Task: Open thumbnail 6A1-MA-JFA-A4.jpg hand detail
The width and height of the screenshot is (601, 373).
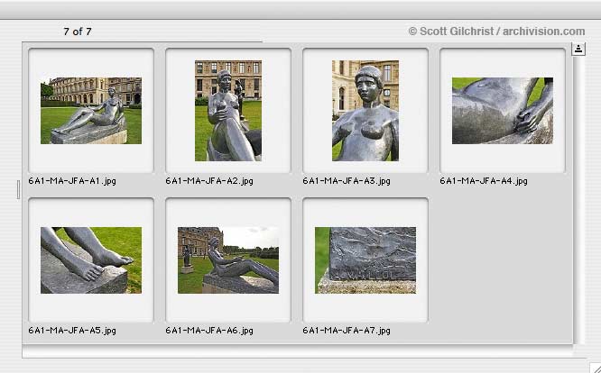Action: coord(503,111)
